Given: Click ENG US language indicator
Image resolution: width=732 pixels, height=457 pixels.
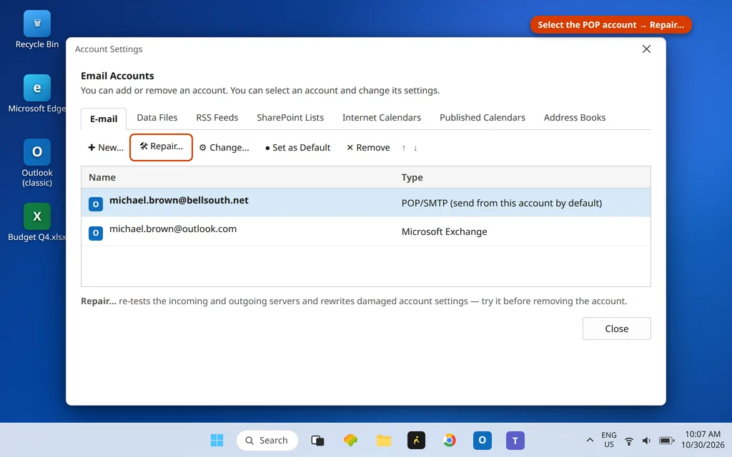Looking at the screenshot, I should tap(609, 440).
